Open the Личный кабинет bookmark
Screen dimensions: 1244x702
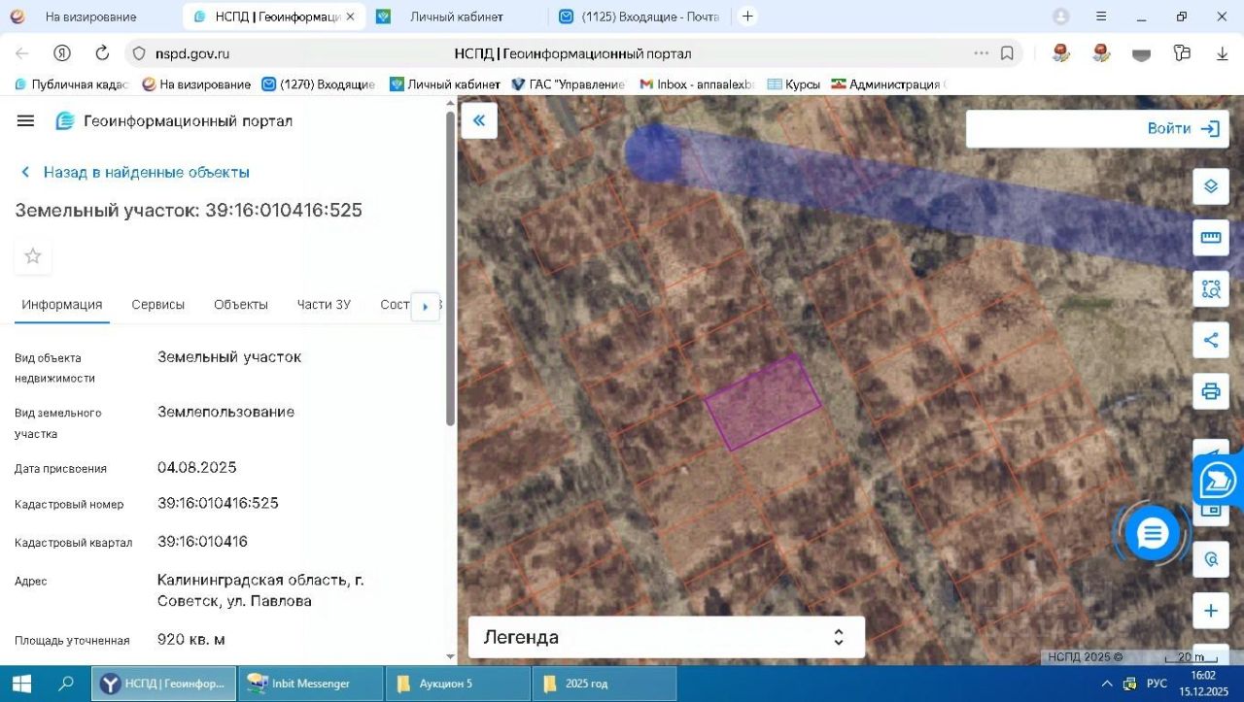[444, 84]
